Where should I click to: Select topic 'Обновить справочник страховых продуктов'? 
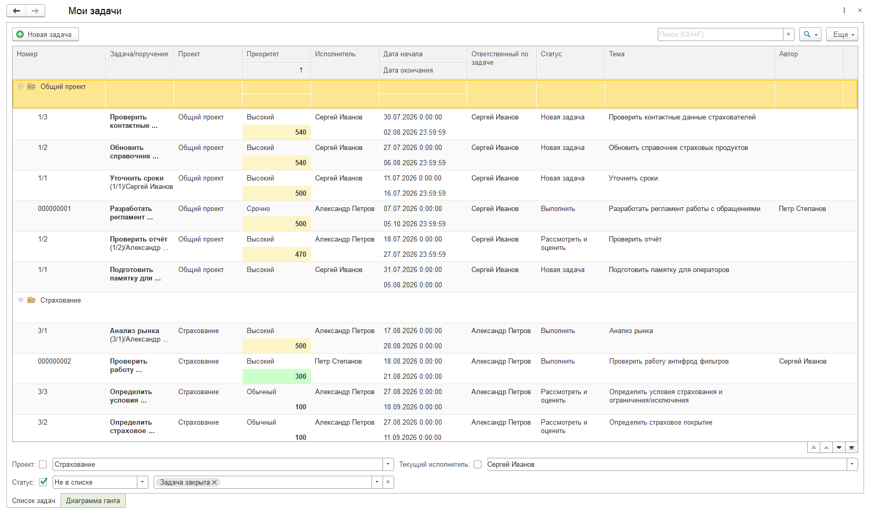[x=678, y=148]
